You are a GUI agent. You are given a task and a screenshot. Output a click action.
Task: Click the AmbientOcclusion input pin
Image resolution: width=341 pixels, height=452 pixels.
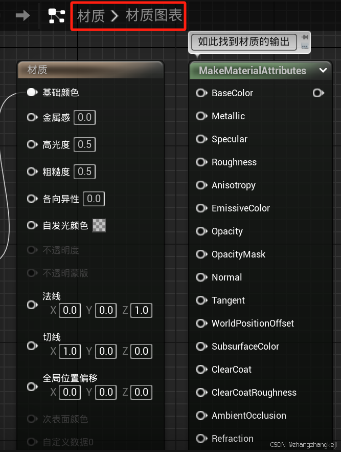[201, 415]
